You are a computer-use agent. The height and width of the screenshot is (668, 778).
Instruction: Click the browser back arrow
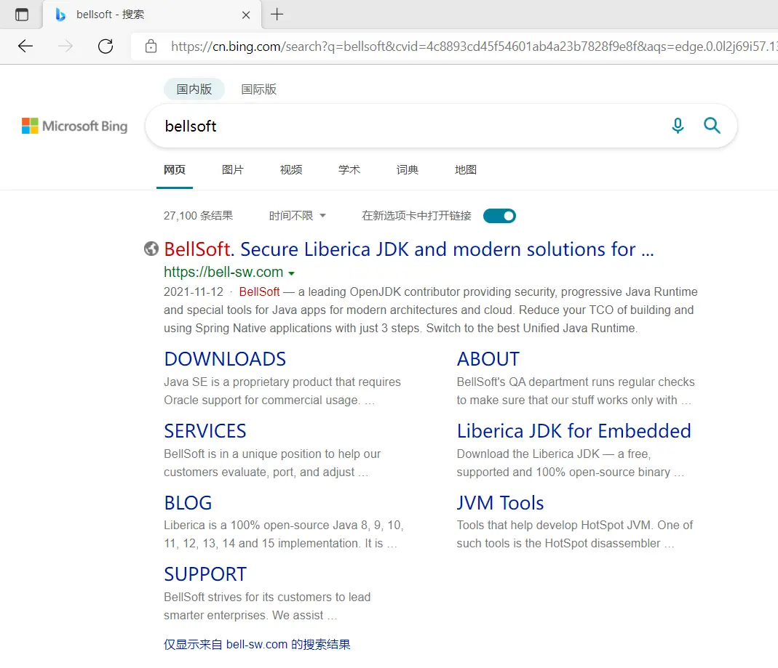tap(25, 46)
